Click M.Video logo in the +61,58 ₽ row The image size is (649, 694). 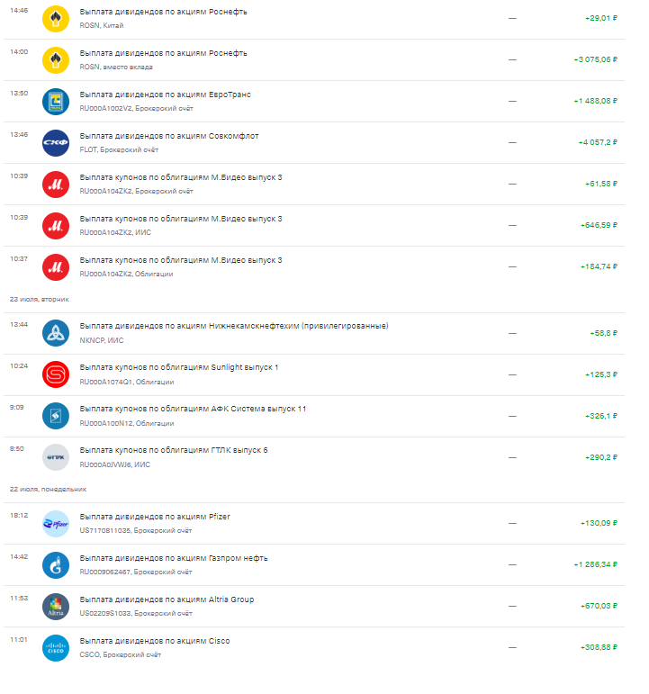[55, 185]
